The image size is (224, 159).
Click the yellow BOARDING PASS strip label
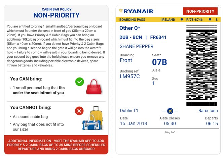[132, 20]
